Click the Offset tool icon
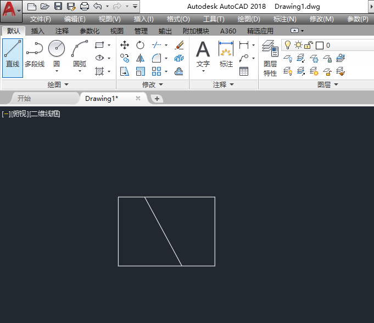Screen dimensions: 374x323 point(179,71)
